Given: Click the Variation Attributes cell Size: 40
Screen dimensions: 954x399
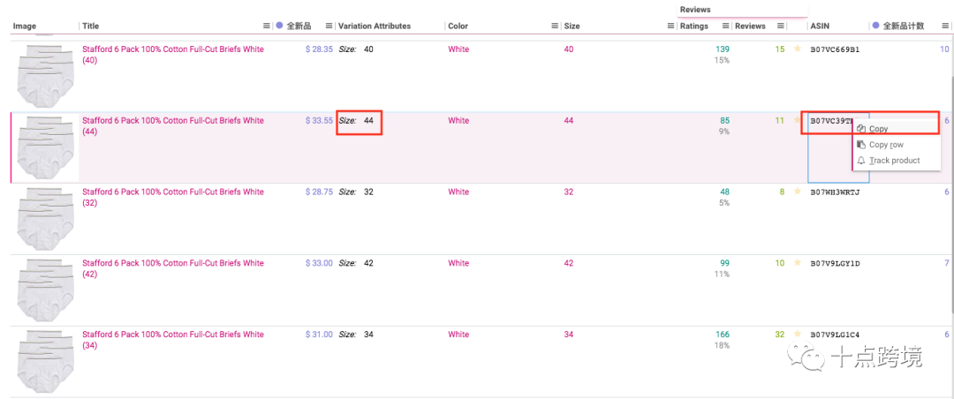Looking at the screenshot, I should (x=356, y=49).
